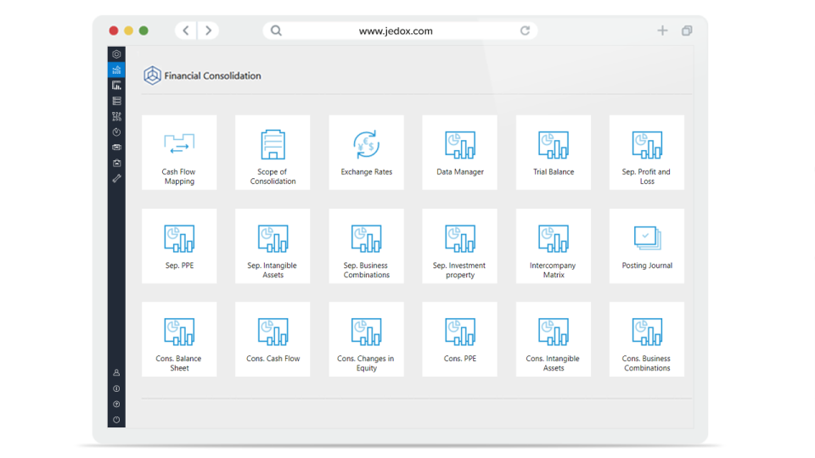Open the wrench tools sidebar icon
The height and width of the screenshot is (458, 815).
tap(116, 179)
